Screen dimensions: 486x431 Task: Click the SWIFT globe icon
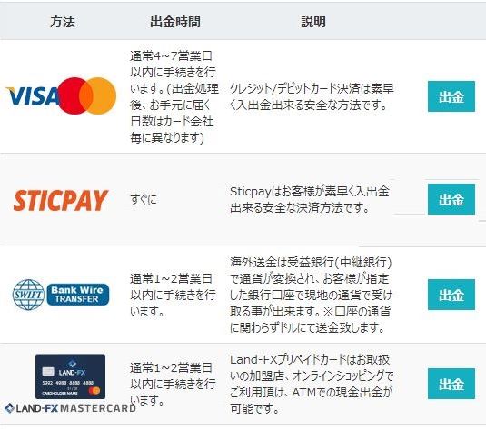[28, 295]
